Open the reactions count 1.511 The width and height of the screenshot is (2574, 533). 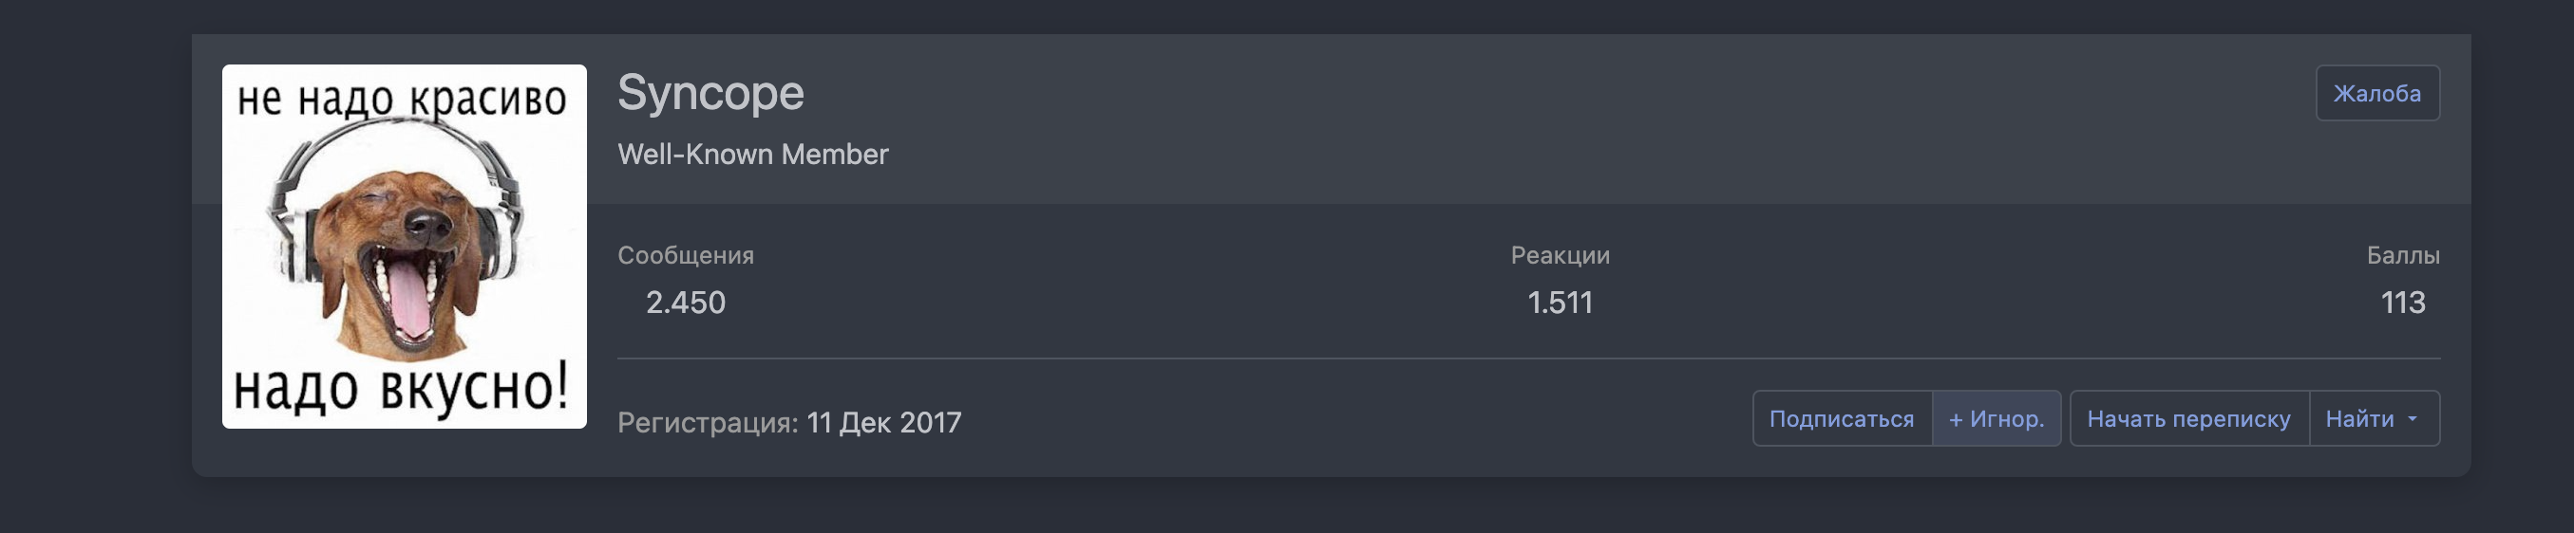pyautogui.click(x=1560, y=303)
